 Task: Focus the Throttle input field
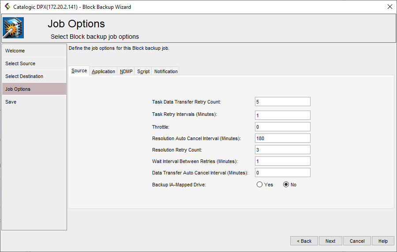click(x=282, y=127)
